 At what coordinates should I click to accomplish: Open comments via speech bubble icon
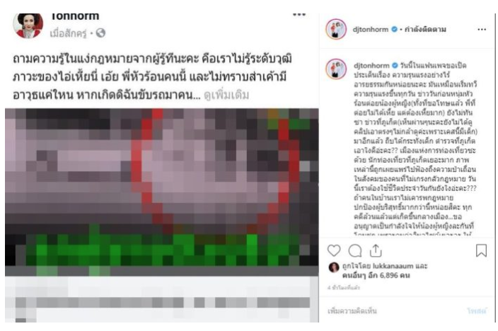click(355, 250)
